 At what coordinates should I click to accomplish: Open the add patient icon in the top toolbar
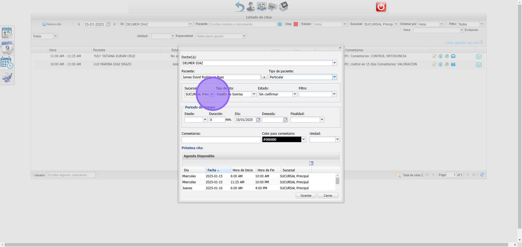pos(250,7)
